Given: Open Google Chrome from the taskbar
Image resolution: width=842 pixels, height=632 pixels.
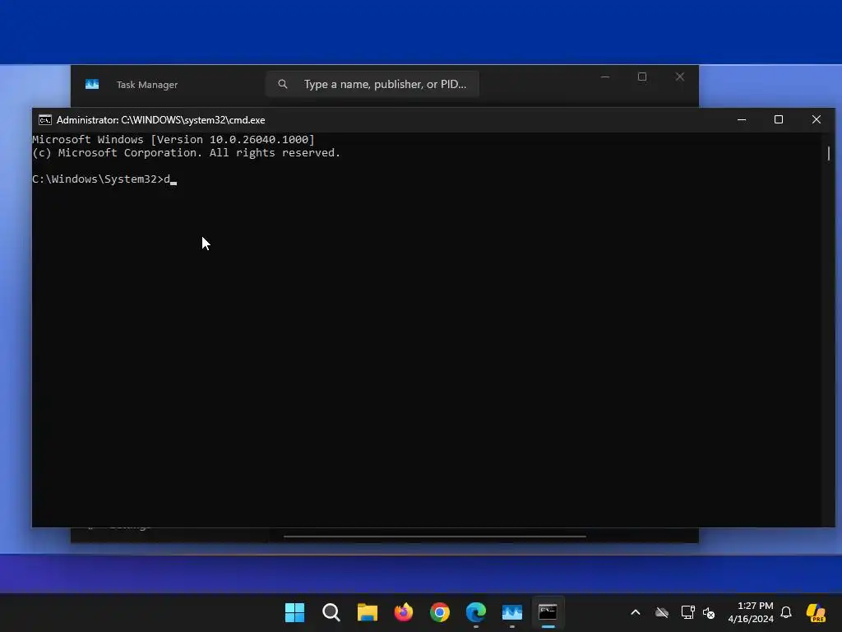Looking at the screenshot, I should coord(440,612).
